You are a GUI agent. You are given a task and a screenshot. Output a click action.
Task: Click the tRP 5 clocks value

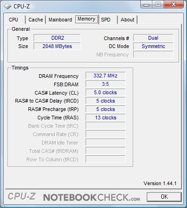105,109
